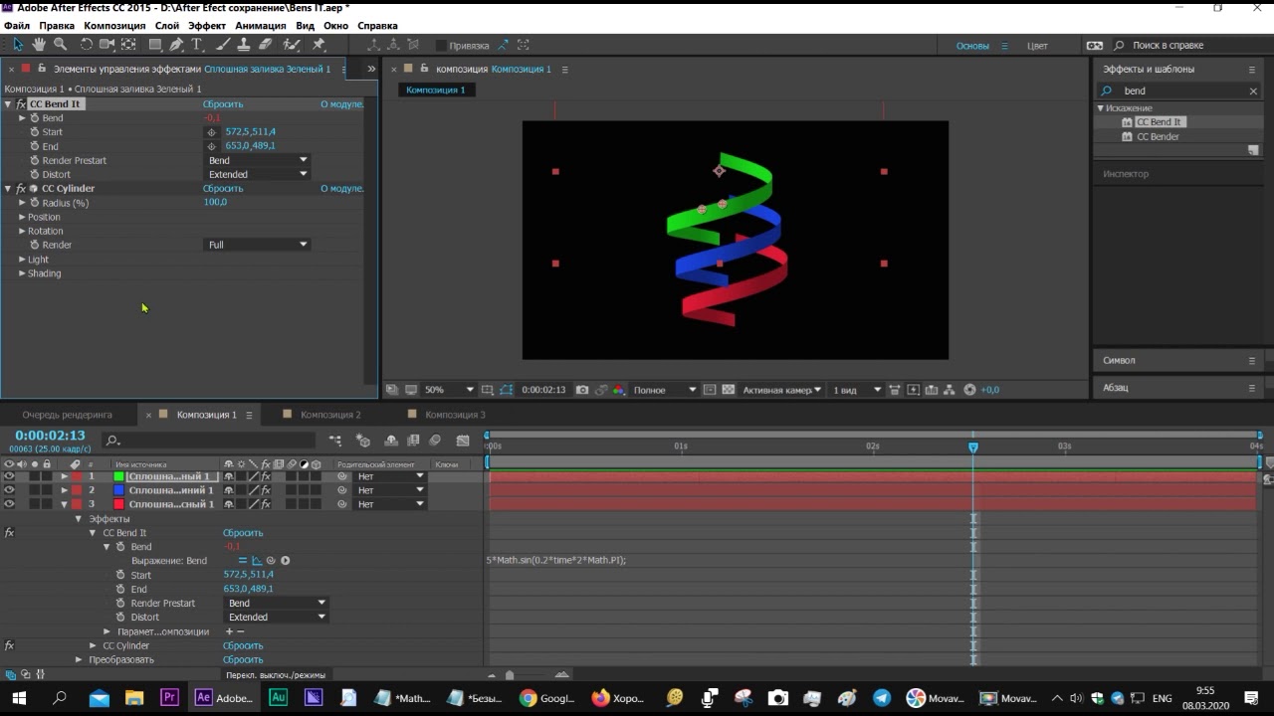Toggle fx switch on layer 1
Screen dimensions: 1274x716
tap(266, 476)
